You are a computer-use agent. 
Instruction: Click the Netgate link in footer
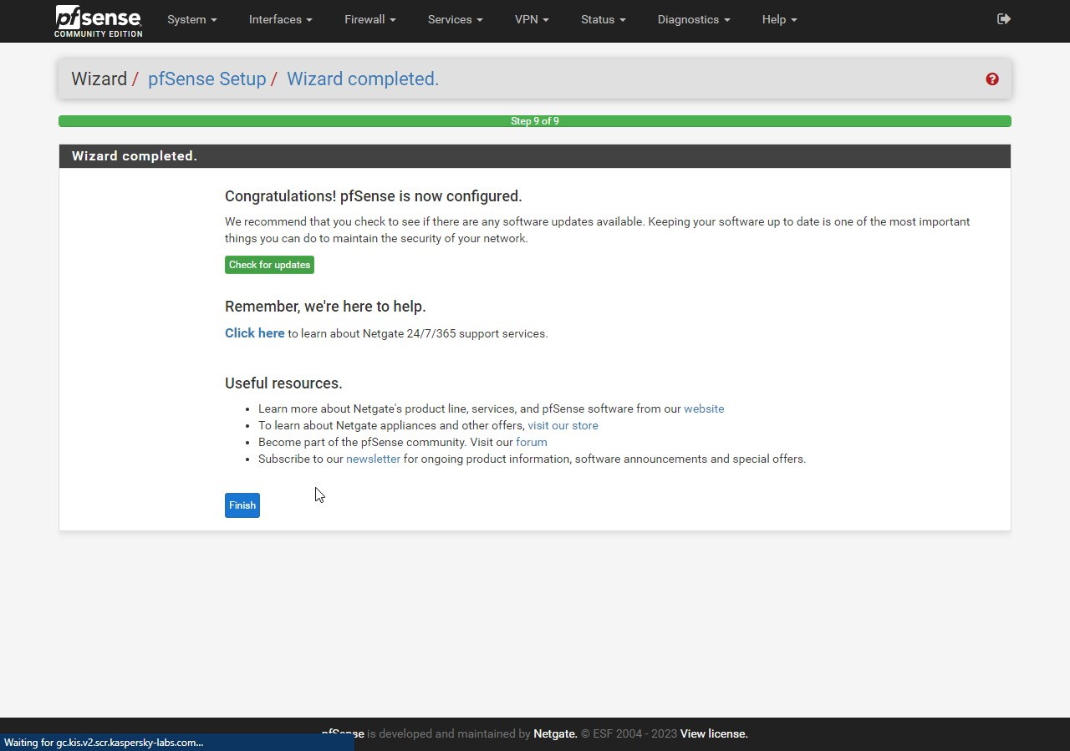point(555,734)
